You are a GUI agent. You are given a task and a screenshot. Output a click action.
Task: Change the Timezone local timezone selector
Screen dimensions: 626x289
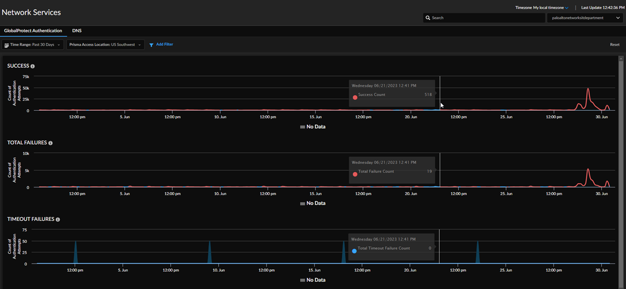(550, 8)
